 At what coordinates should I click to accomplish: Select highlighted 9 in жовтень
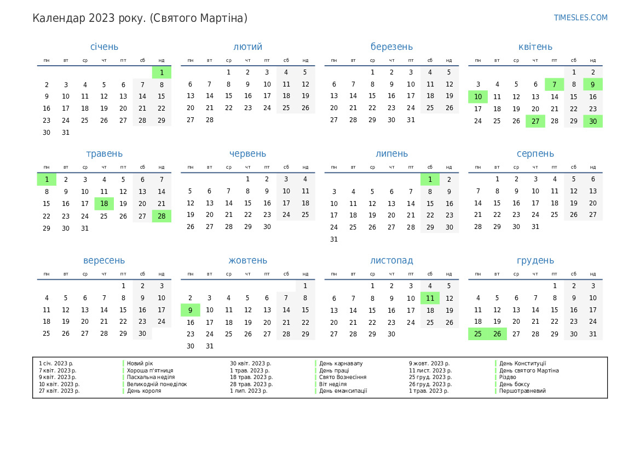(190, 310)
